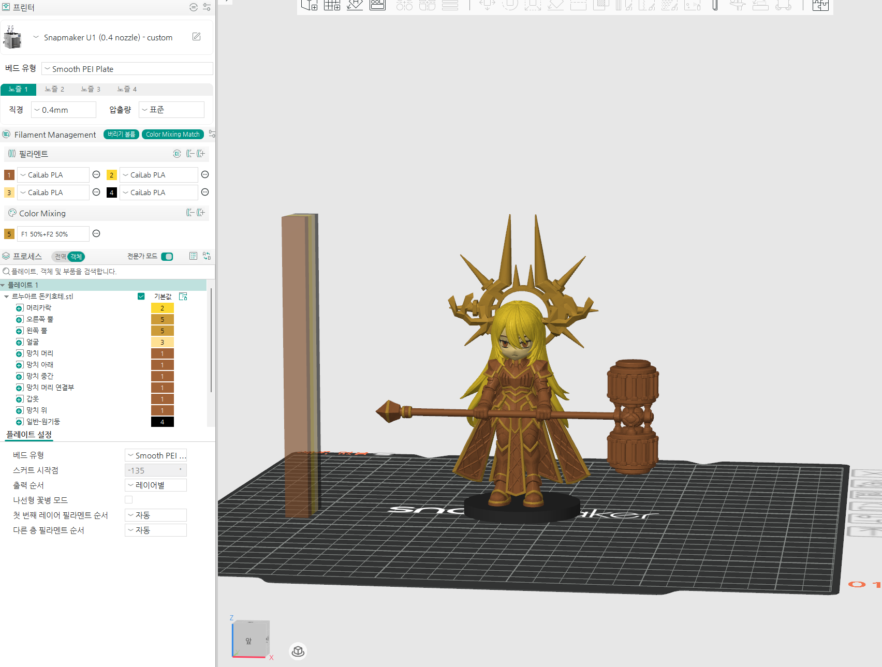Click the compare presets icon in process header
The image size is (882, 667).
click(207, 256)
